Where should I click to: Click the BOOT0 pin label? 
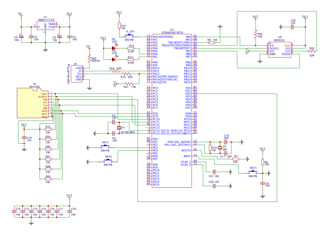(x=186, y=150)
